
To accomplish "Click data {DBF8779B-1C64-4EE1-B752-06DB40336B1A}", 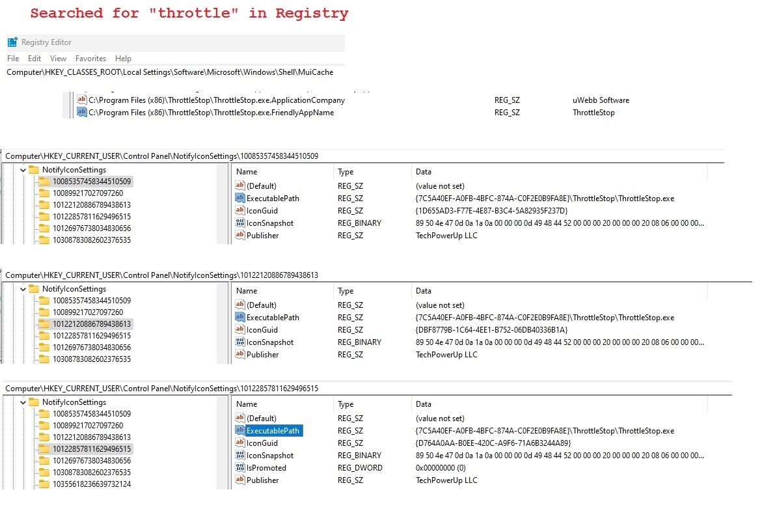I will 491,330.
